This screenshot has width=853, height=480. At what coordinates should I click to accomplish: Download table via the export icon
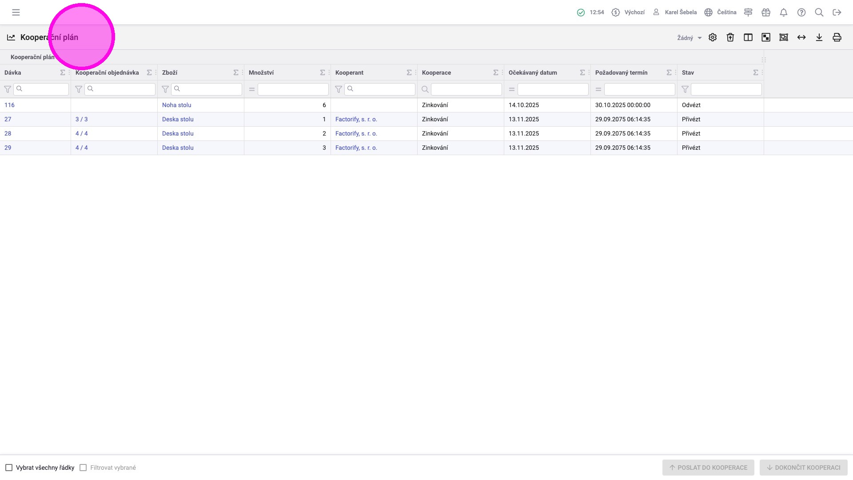[819, 37]
